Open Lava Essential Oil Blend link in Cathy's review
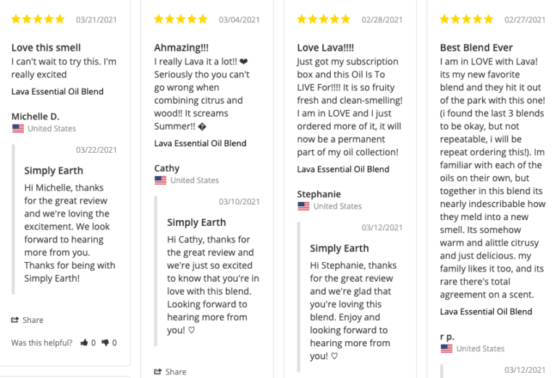 click(200, 143)
